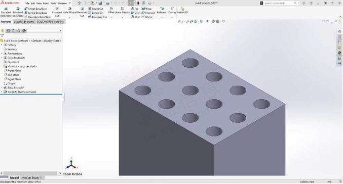Screen dimensions: 343x184
Task: Expand the 1/2 (0.5) Diameter Hole1 node
Action: click(x=2, y=92)
